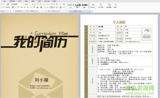The width and height of the screenshot is (160, 98).
Task: Add a new document tab with plus button
Action: point(92,11)
